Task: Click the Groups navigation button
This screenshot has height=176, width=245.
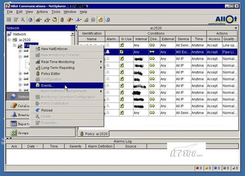Action: 41,133
